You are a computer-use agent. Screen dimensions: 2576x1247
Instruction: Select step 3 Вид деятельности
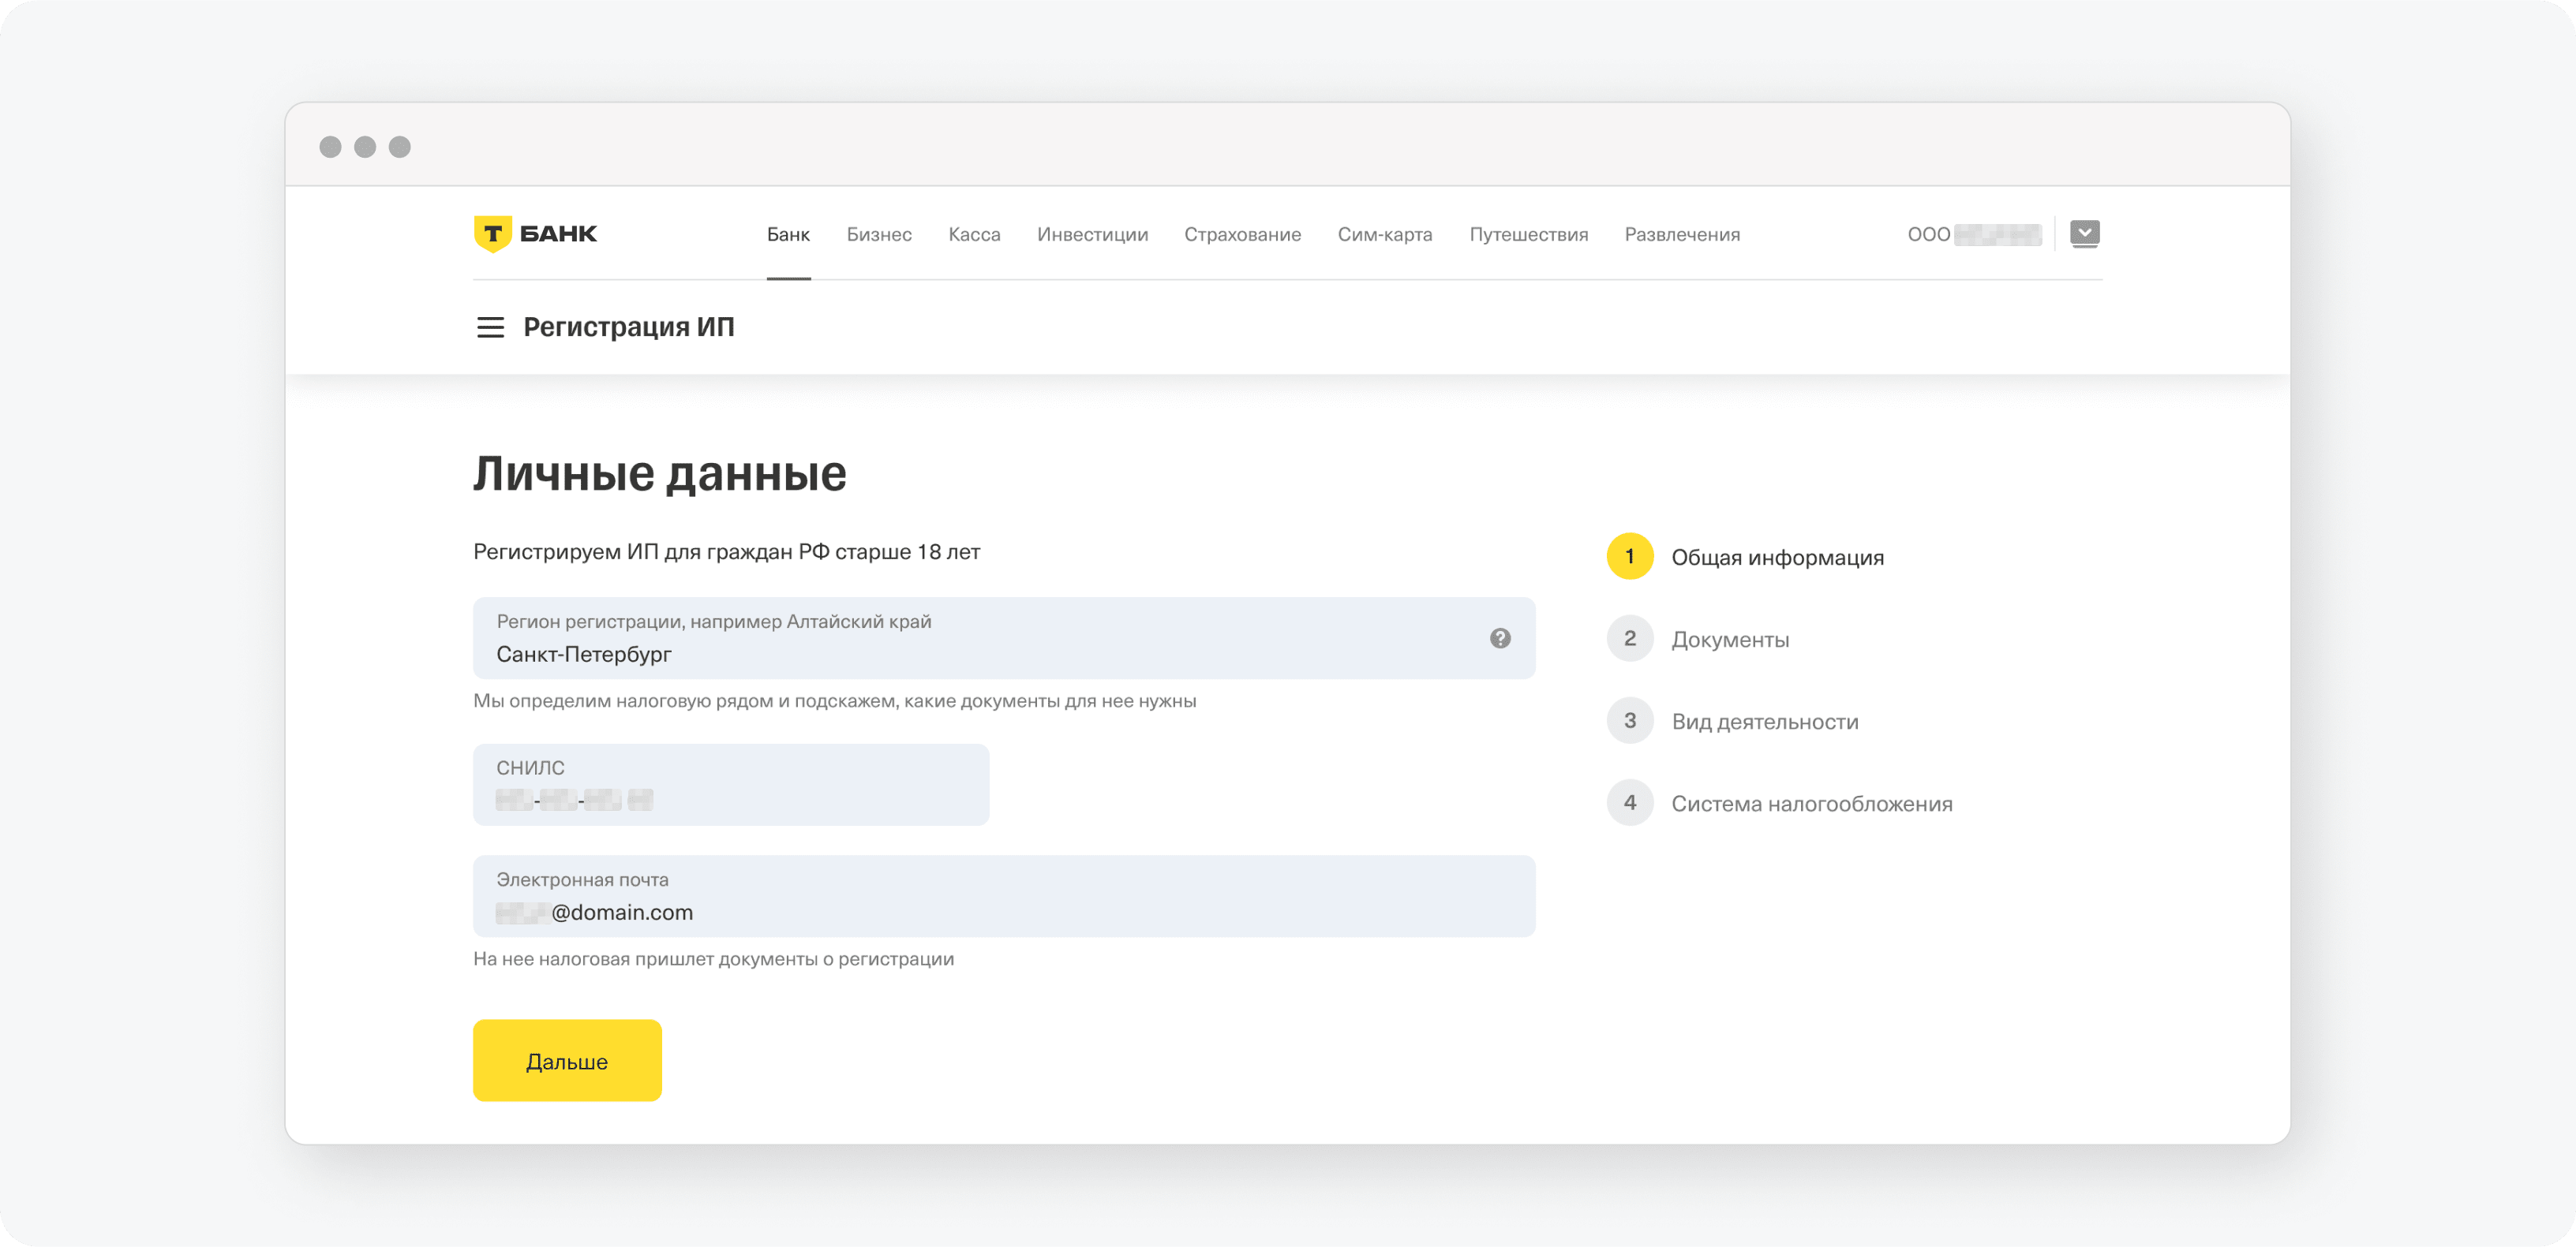click(x=1733, y=720)
